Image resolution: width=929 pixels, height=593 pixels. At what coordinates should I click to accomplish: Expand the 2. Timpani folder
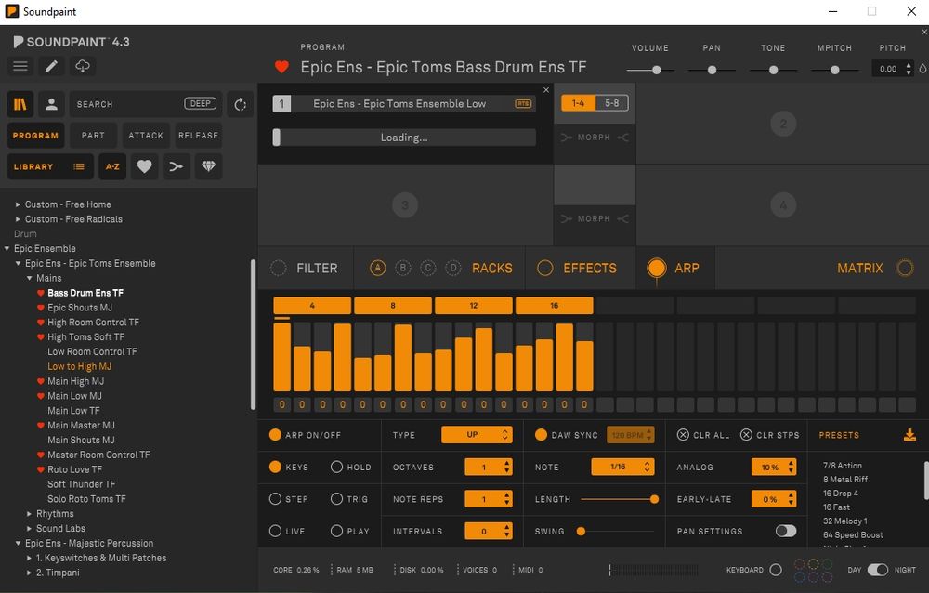pos(29,573)
